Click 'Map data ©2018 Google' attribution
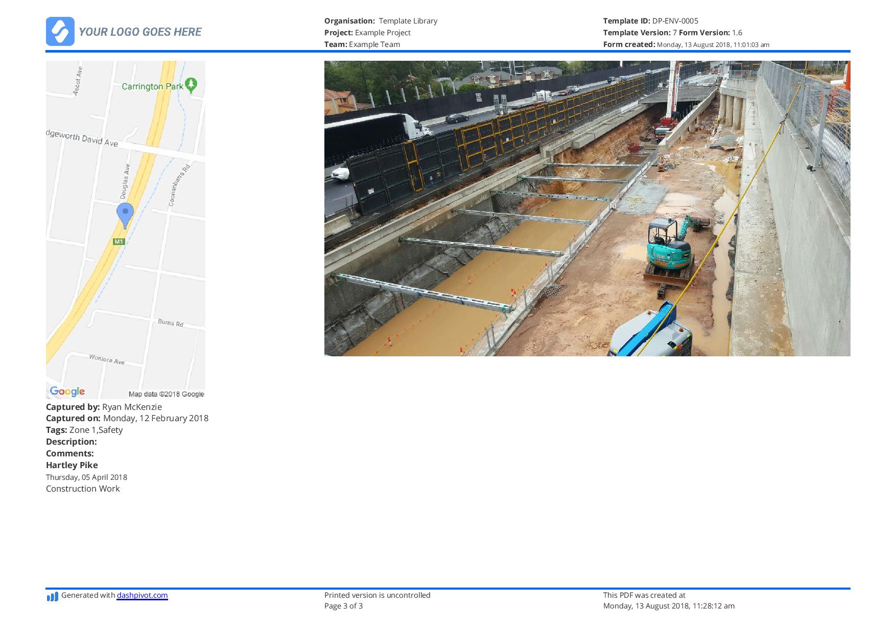This screenshot has height=633, width=896. (166, 394)
